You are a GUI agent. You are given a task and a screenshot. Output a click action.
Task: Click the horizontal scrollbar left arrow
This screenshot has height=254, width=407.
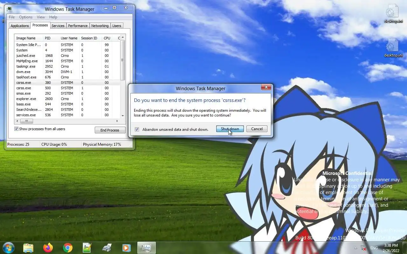point(17,121)
